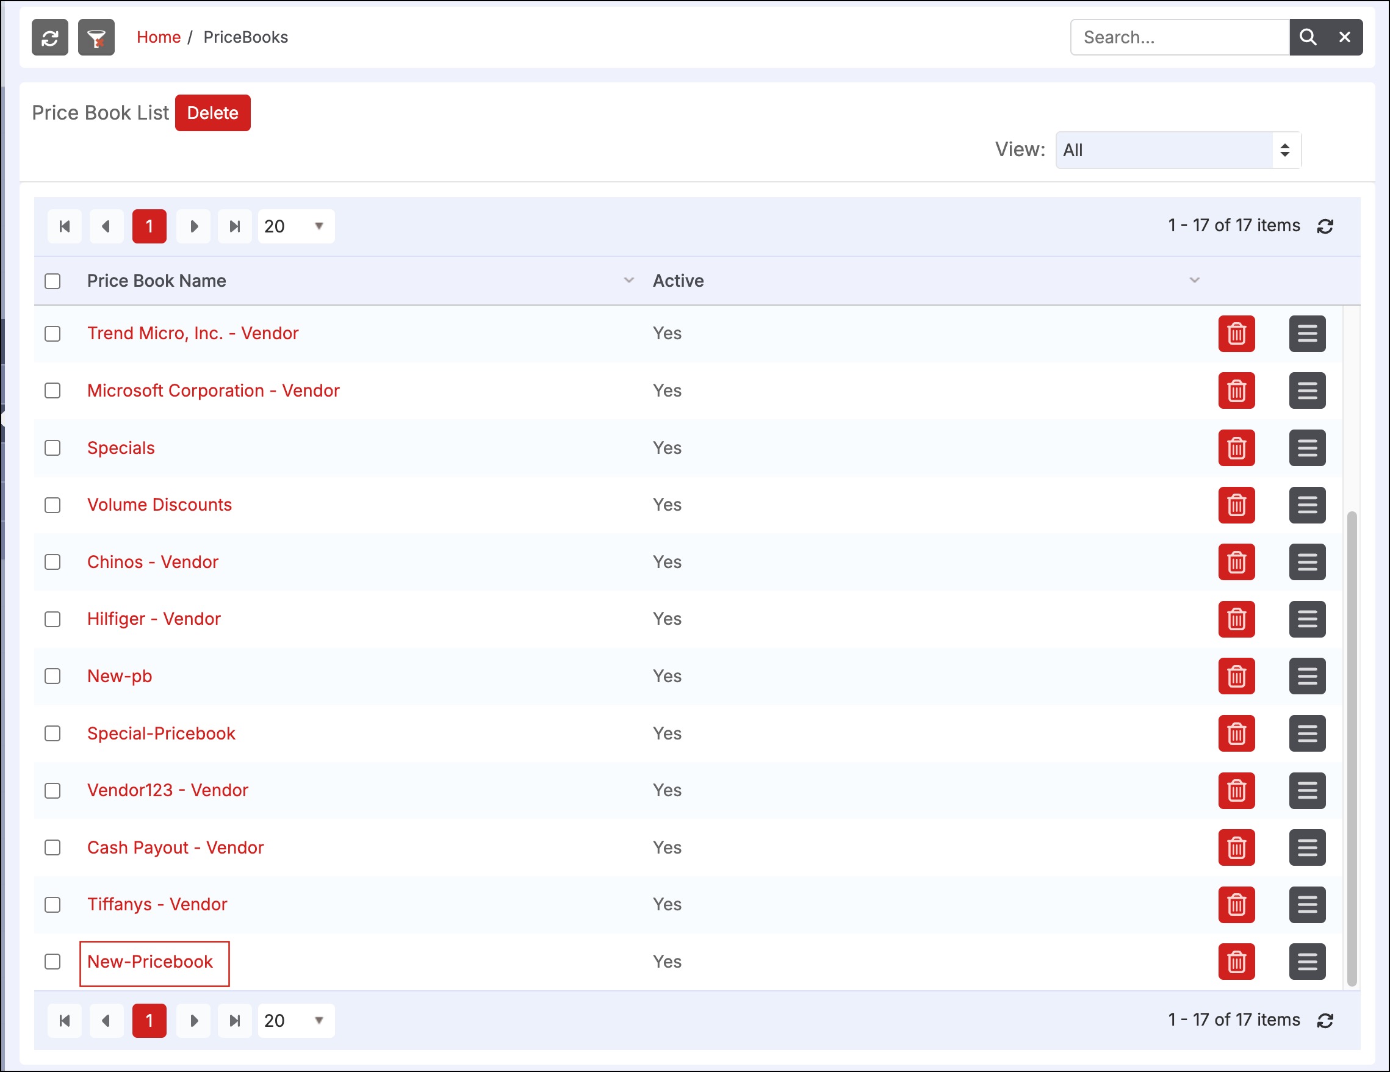
Task: Check the Microsoft Corporation - Vendor checkbox
Action: point(53,391)
